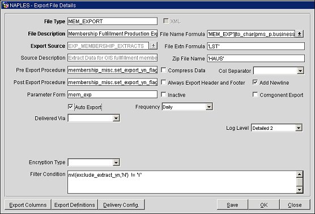Screen dimensions: 315x214
Task: Expand the Col Separator dropdown
Action: click(x=300, y=71)
